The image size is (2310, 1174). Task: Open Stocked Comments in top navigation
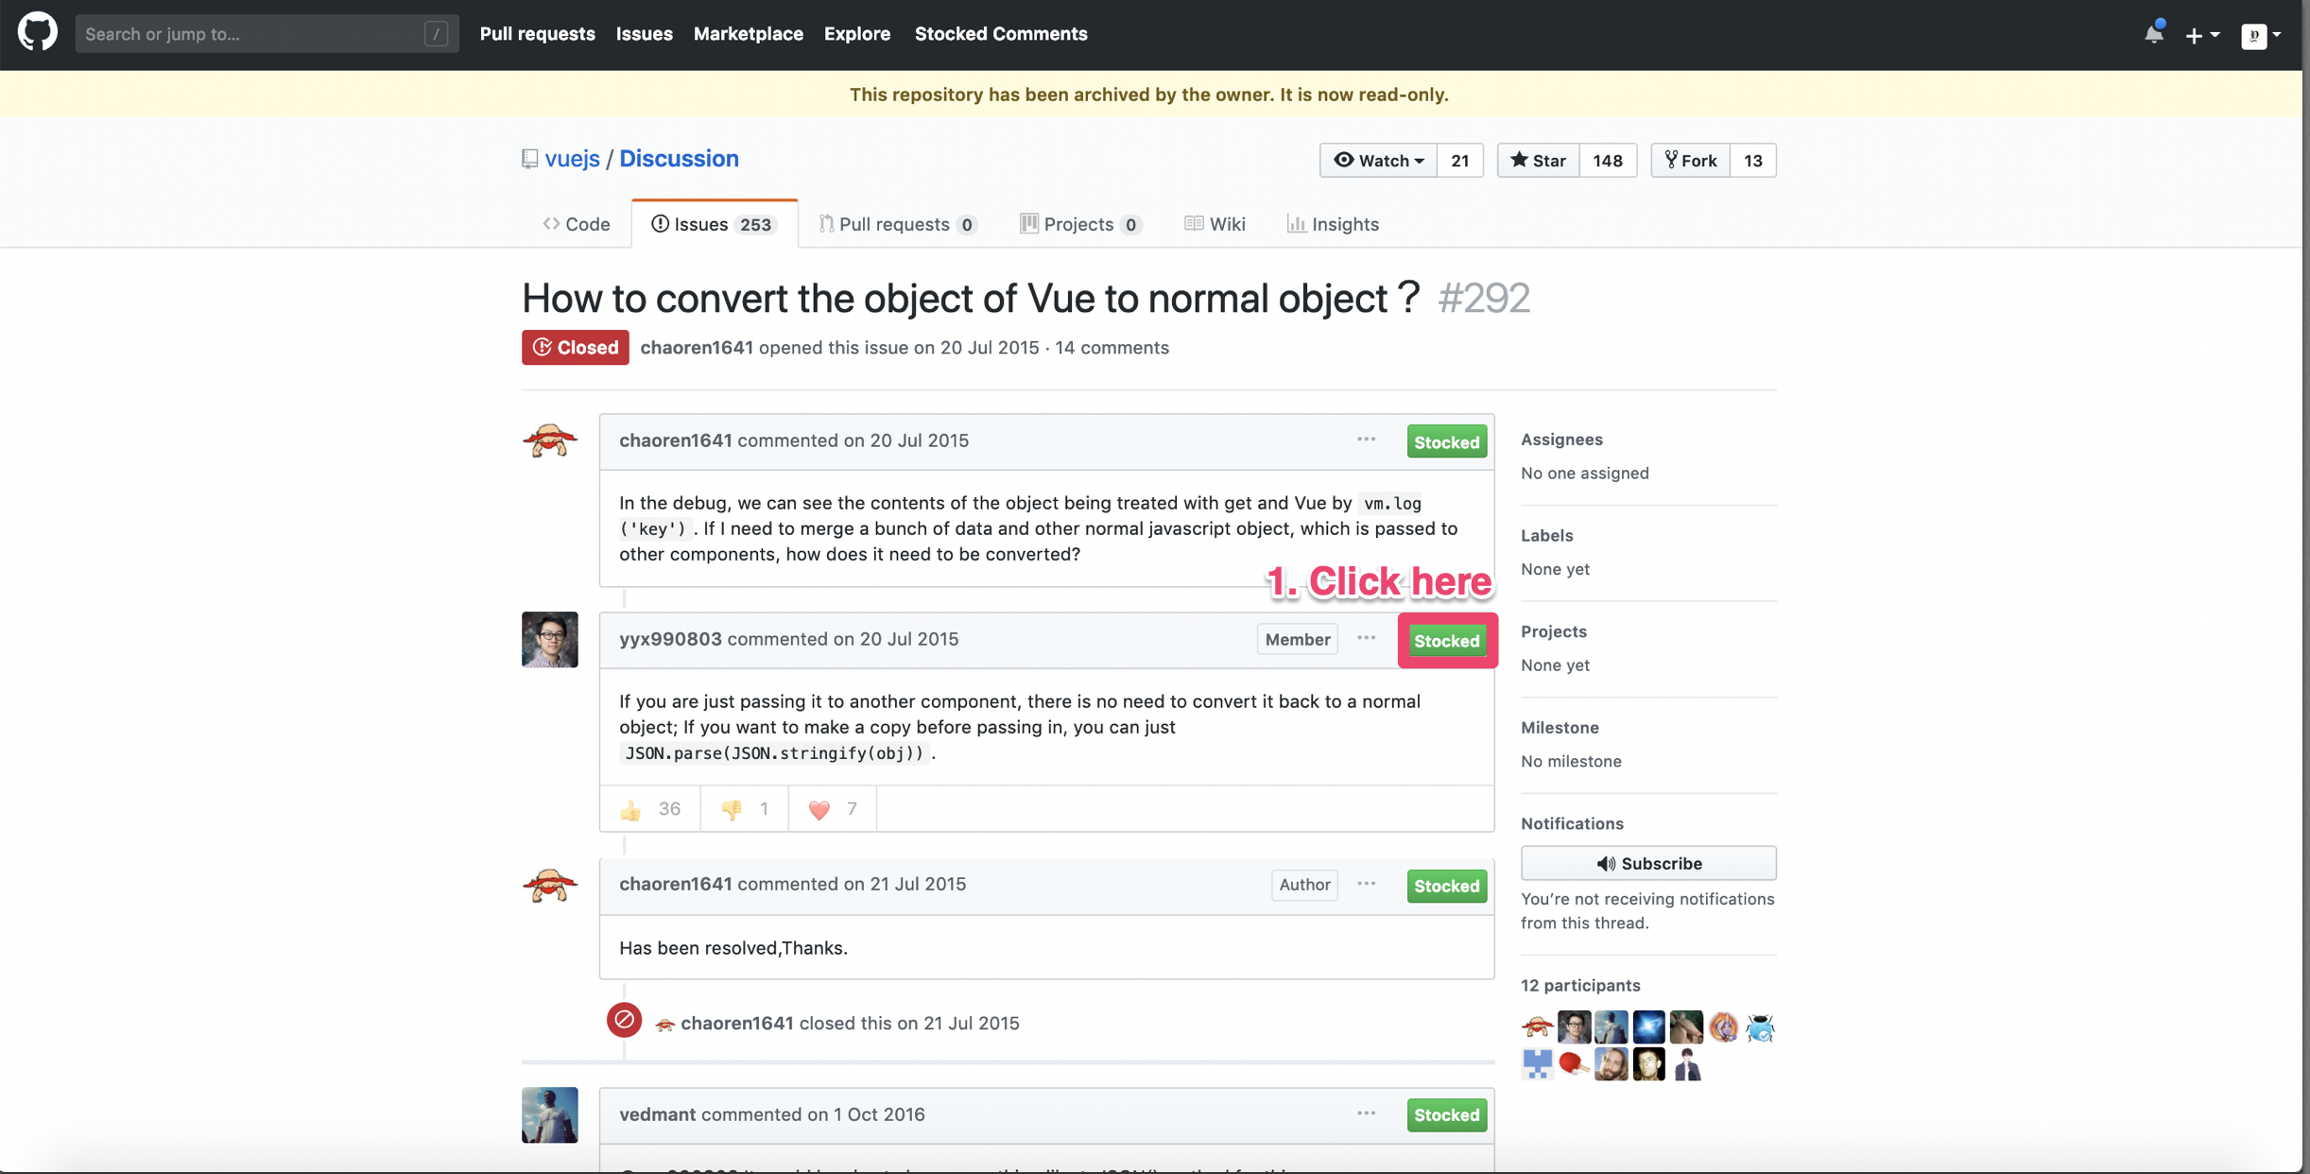pos(1000,34)
